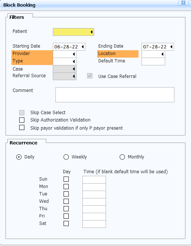Image resolution: width=191 pixels, height=246 pixels.
Task: Expand the Case lookup arrow
Action: tap(74, 69)
